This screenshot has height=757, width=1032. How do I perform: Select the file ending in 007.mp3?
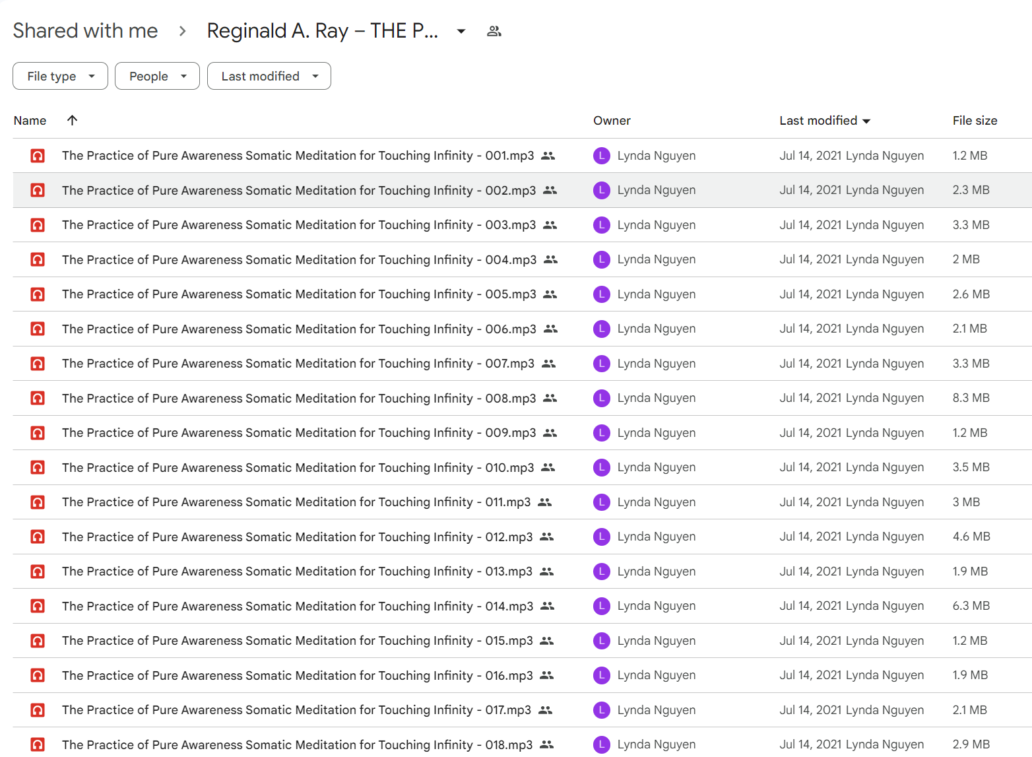point(522,364)
